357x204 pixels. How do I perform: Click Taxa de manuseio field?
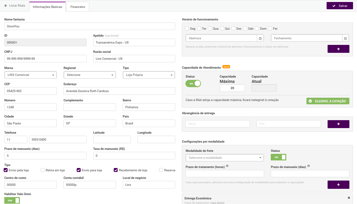coord(134,155)
